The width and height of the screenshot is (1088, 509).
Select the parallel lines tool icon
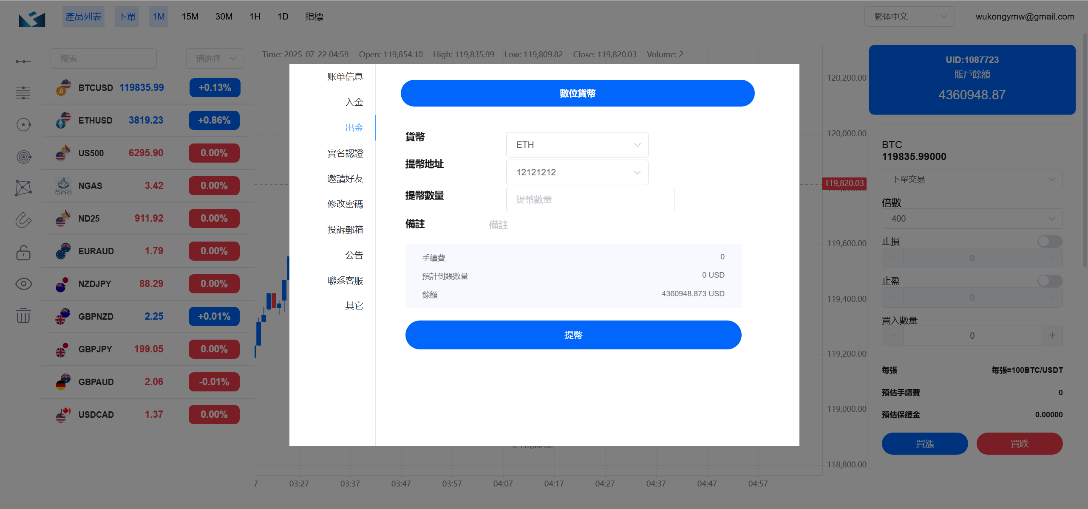click(x=23, y=93)
